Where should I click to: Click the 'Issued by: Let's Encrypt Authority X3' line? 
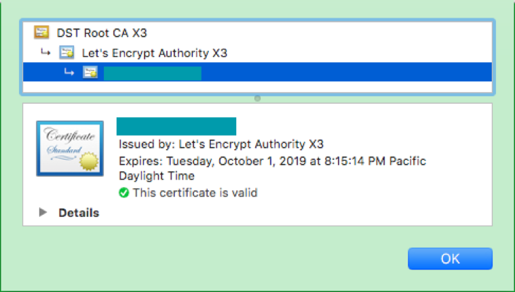(221, 144)
